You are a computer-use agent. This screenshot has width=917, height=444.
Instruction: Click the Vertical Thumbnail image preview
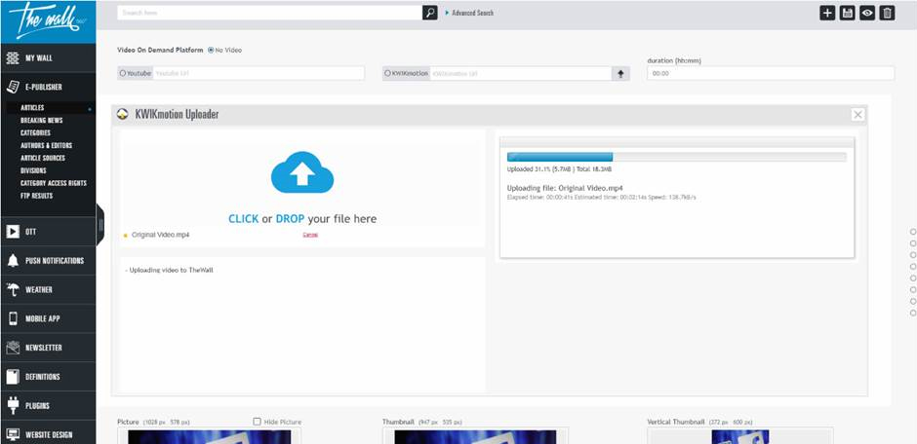pos(740,437)
